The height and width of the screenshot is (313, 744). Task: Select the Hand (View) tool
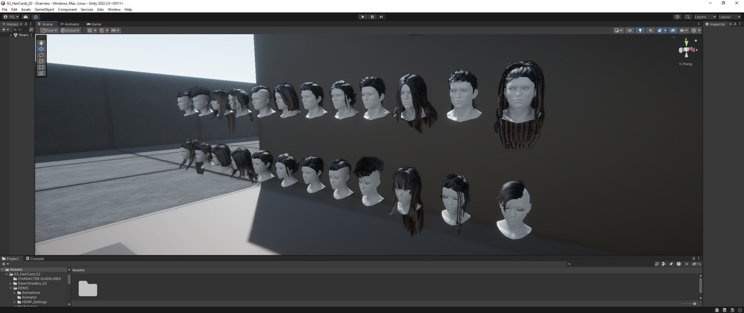(x=42, y=42)
